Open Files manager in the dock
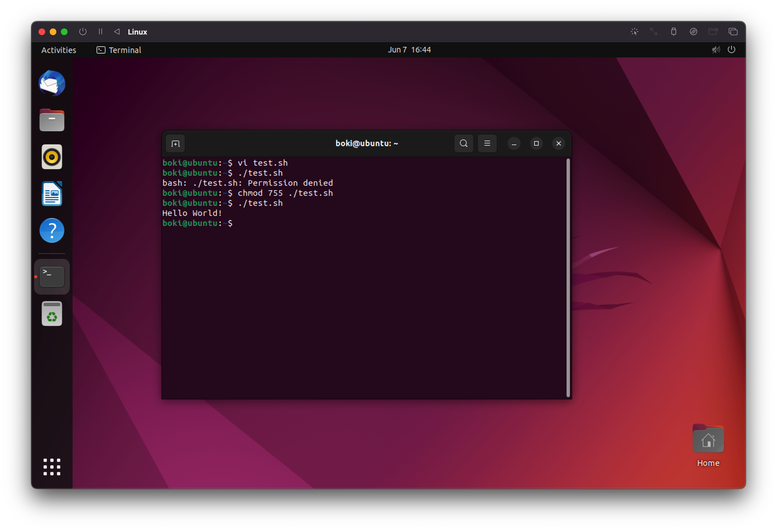Image resolution: width=777 pixels, height=530 pixels. pyautogui.click(x=52, y=120)
